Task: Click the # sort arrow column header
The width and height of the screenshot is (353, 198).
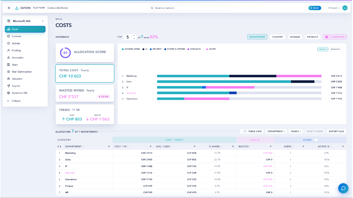Action: pyautogui.click(x=59, y=147)
